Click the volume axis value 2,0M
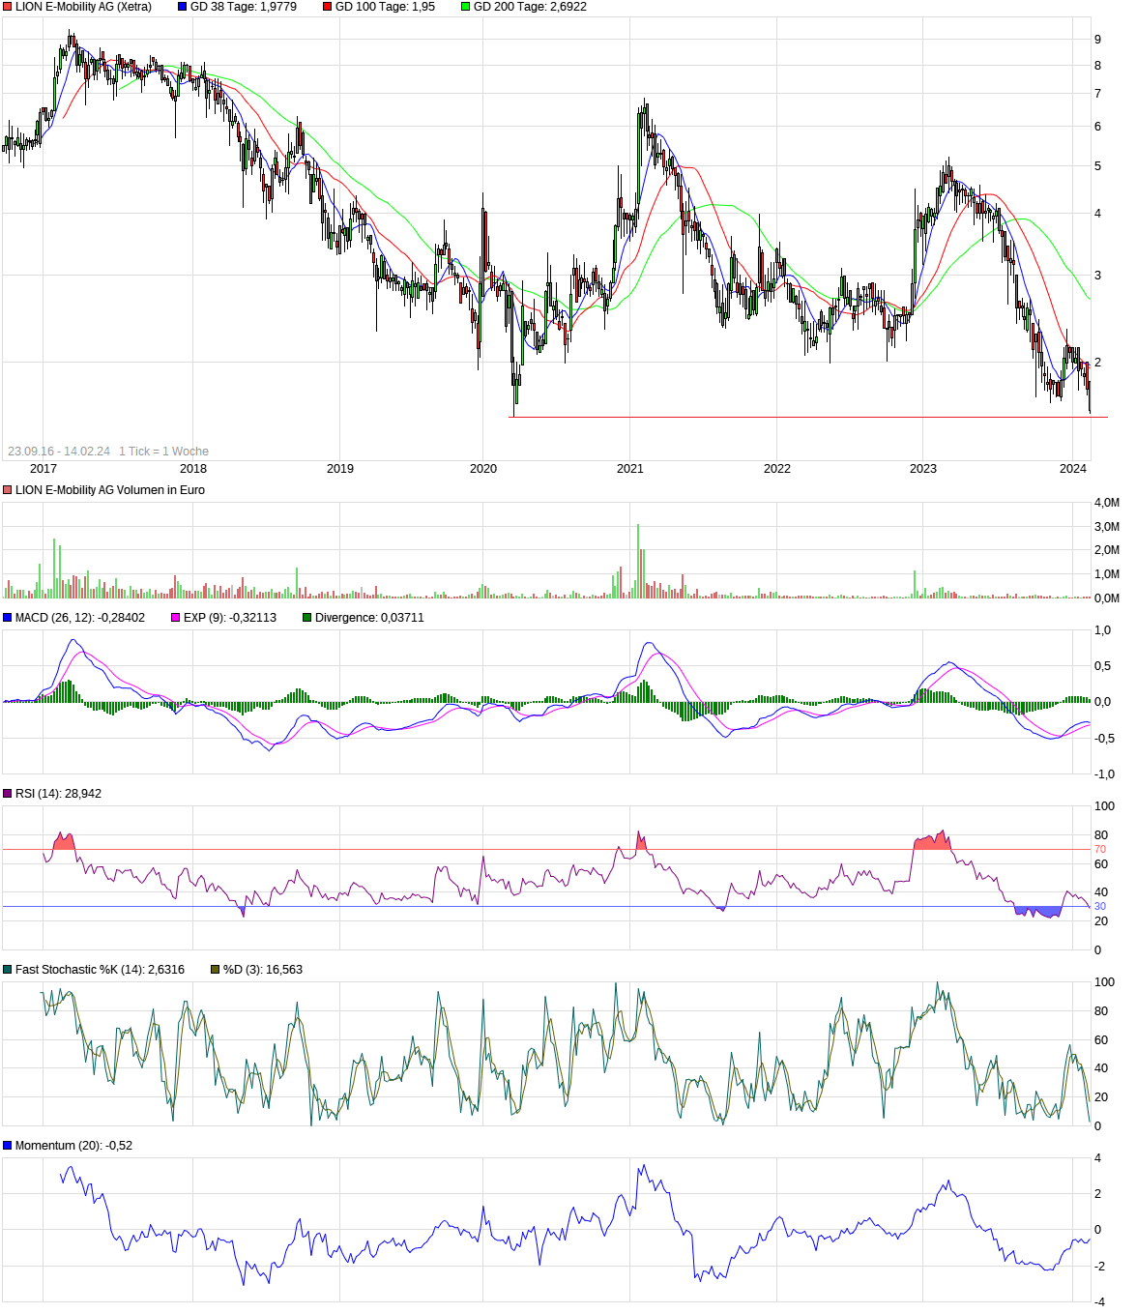This screenshot has height=1313, width=1136. point(1107,550)
